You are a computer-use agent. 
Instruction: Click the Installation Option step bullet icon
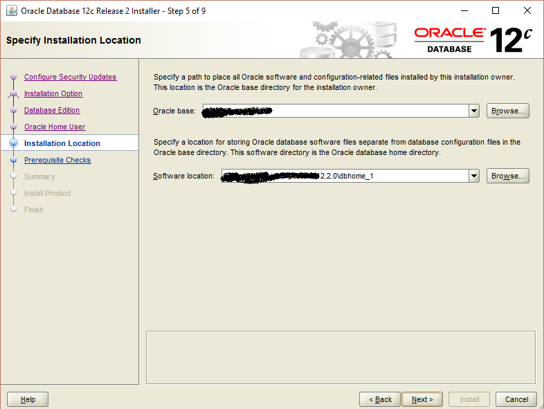click(x=13, y=94)
